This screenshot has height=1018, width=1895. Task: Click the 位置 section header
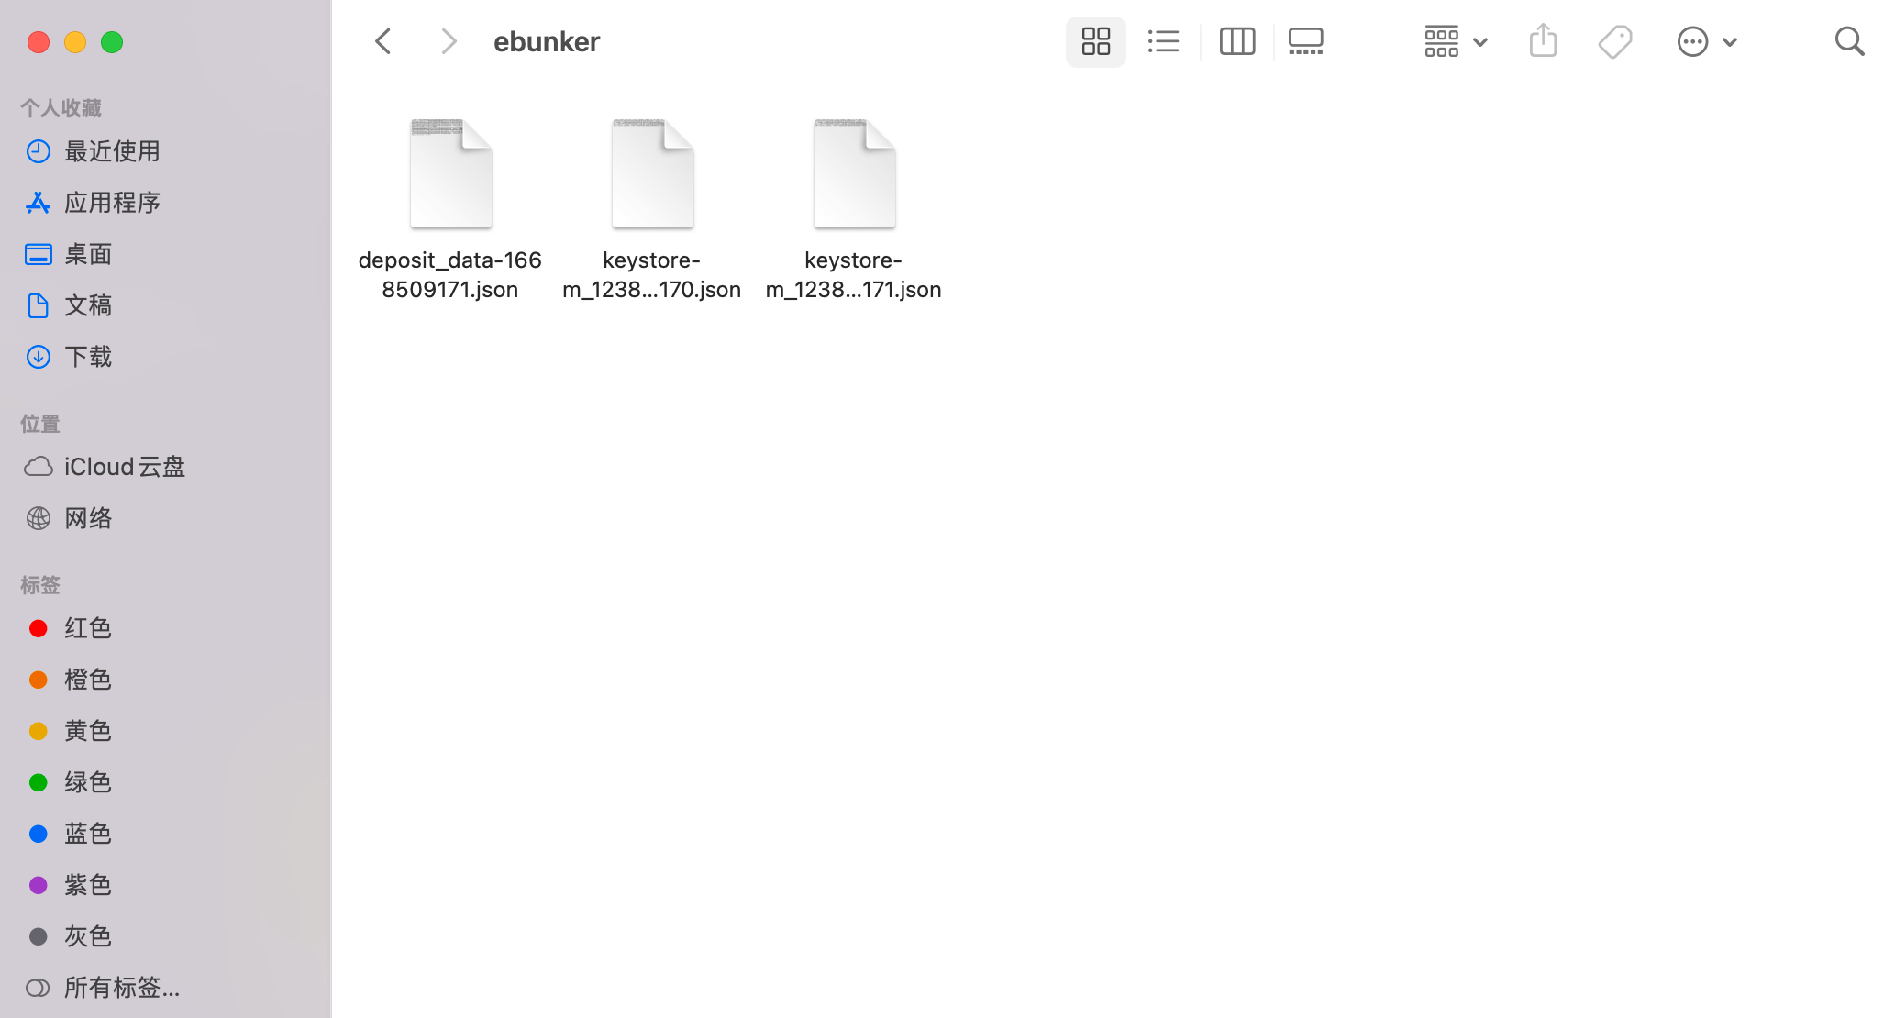[40, 424]
